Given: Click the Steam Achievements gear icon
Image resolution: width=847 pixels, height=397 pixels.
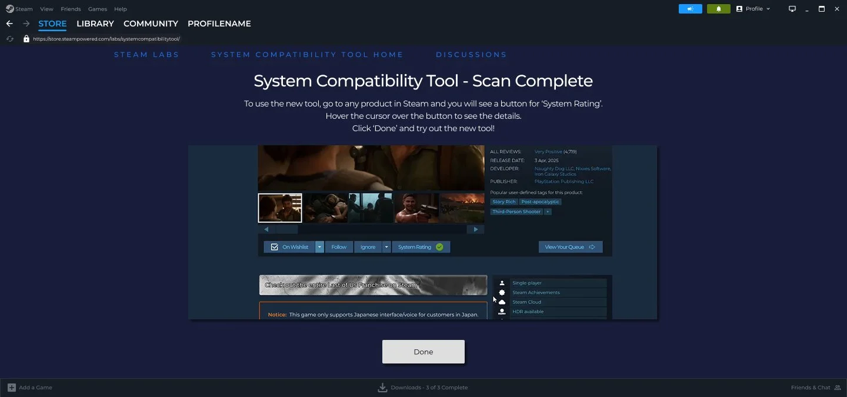Looking at the screenshot, I should pyautogui.click(x=502, y=292).
